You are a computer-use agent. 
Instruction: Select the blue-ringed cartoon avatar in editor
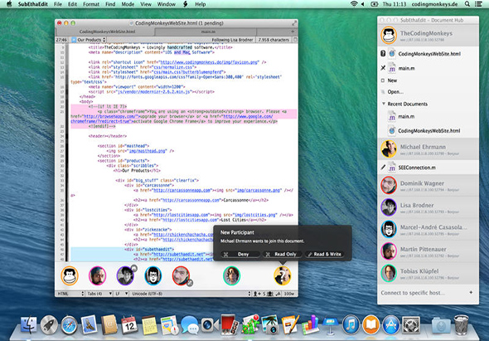coord(153,275)
